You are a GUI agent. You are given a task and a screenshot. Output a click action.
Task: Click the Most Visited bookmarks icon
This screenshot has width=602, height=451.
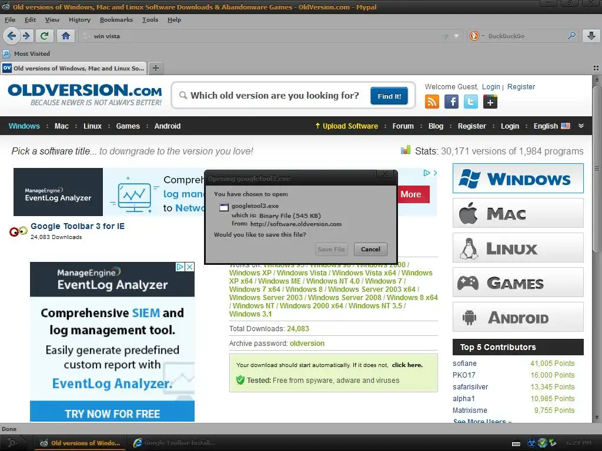pyautogui.click(x=6, y=53)
